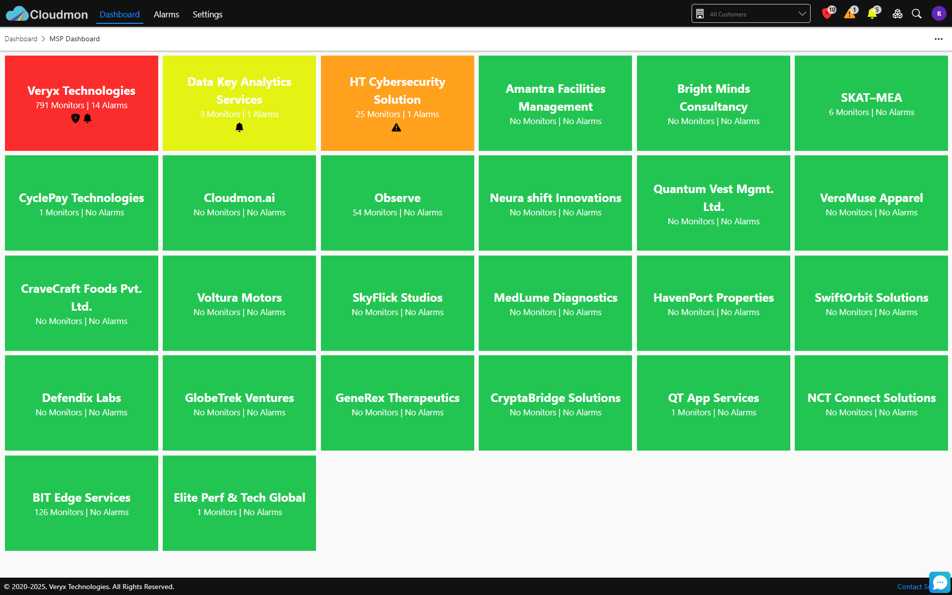Open Cloudmon.ai customer tile
Screen dimensions: 952x595
click(239, 203)
